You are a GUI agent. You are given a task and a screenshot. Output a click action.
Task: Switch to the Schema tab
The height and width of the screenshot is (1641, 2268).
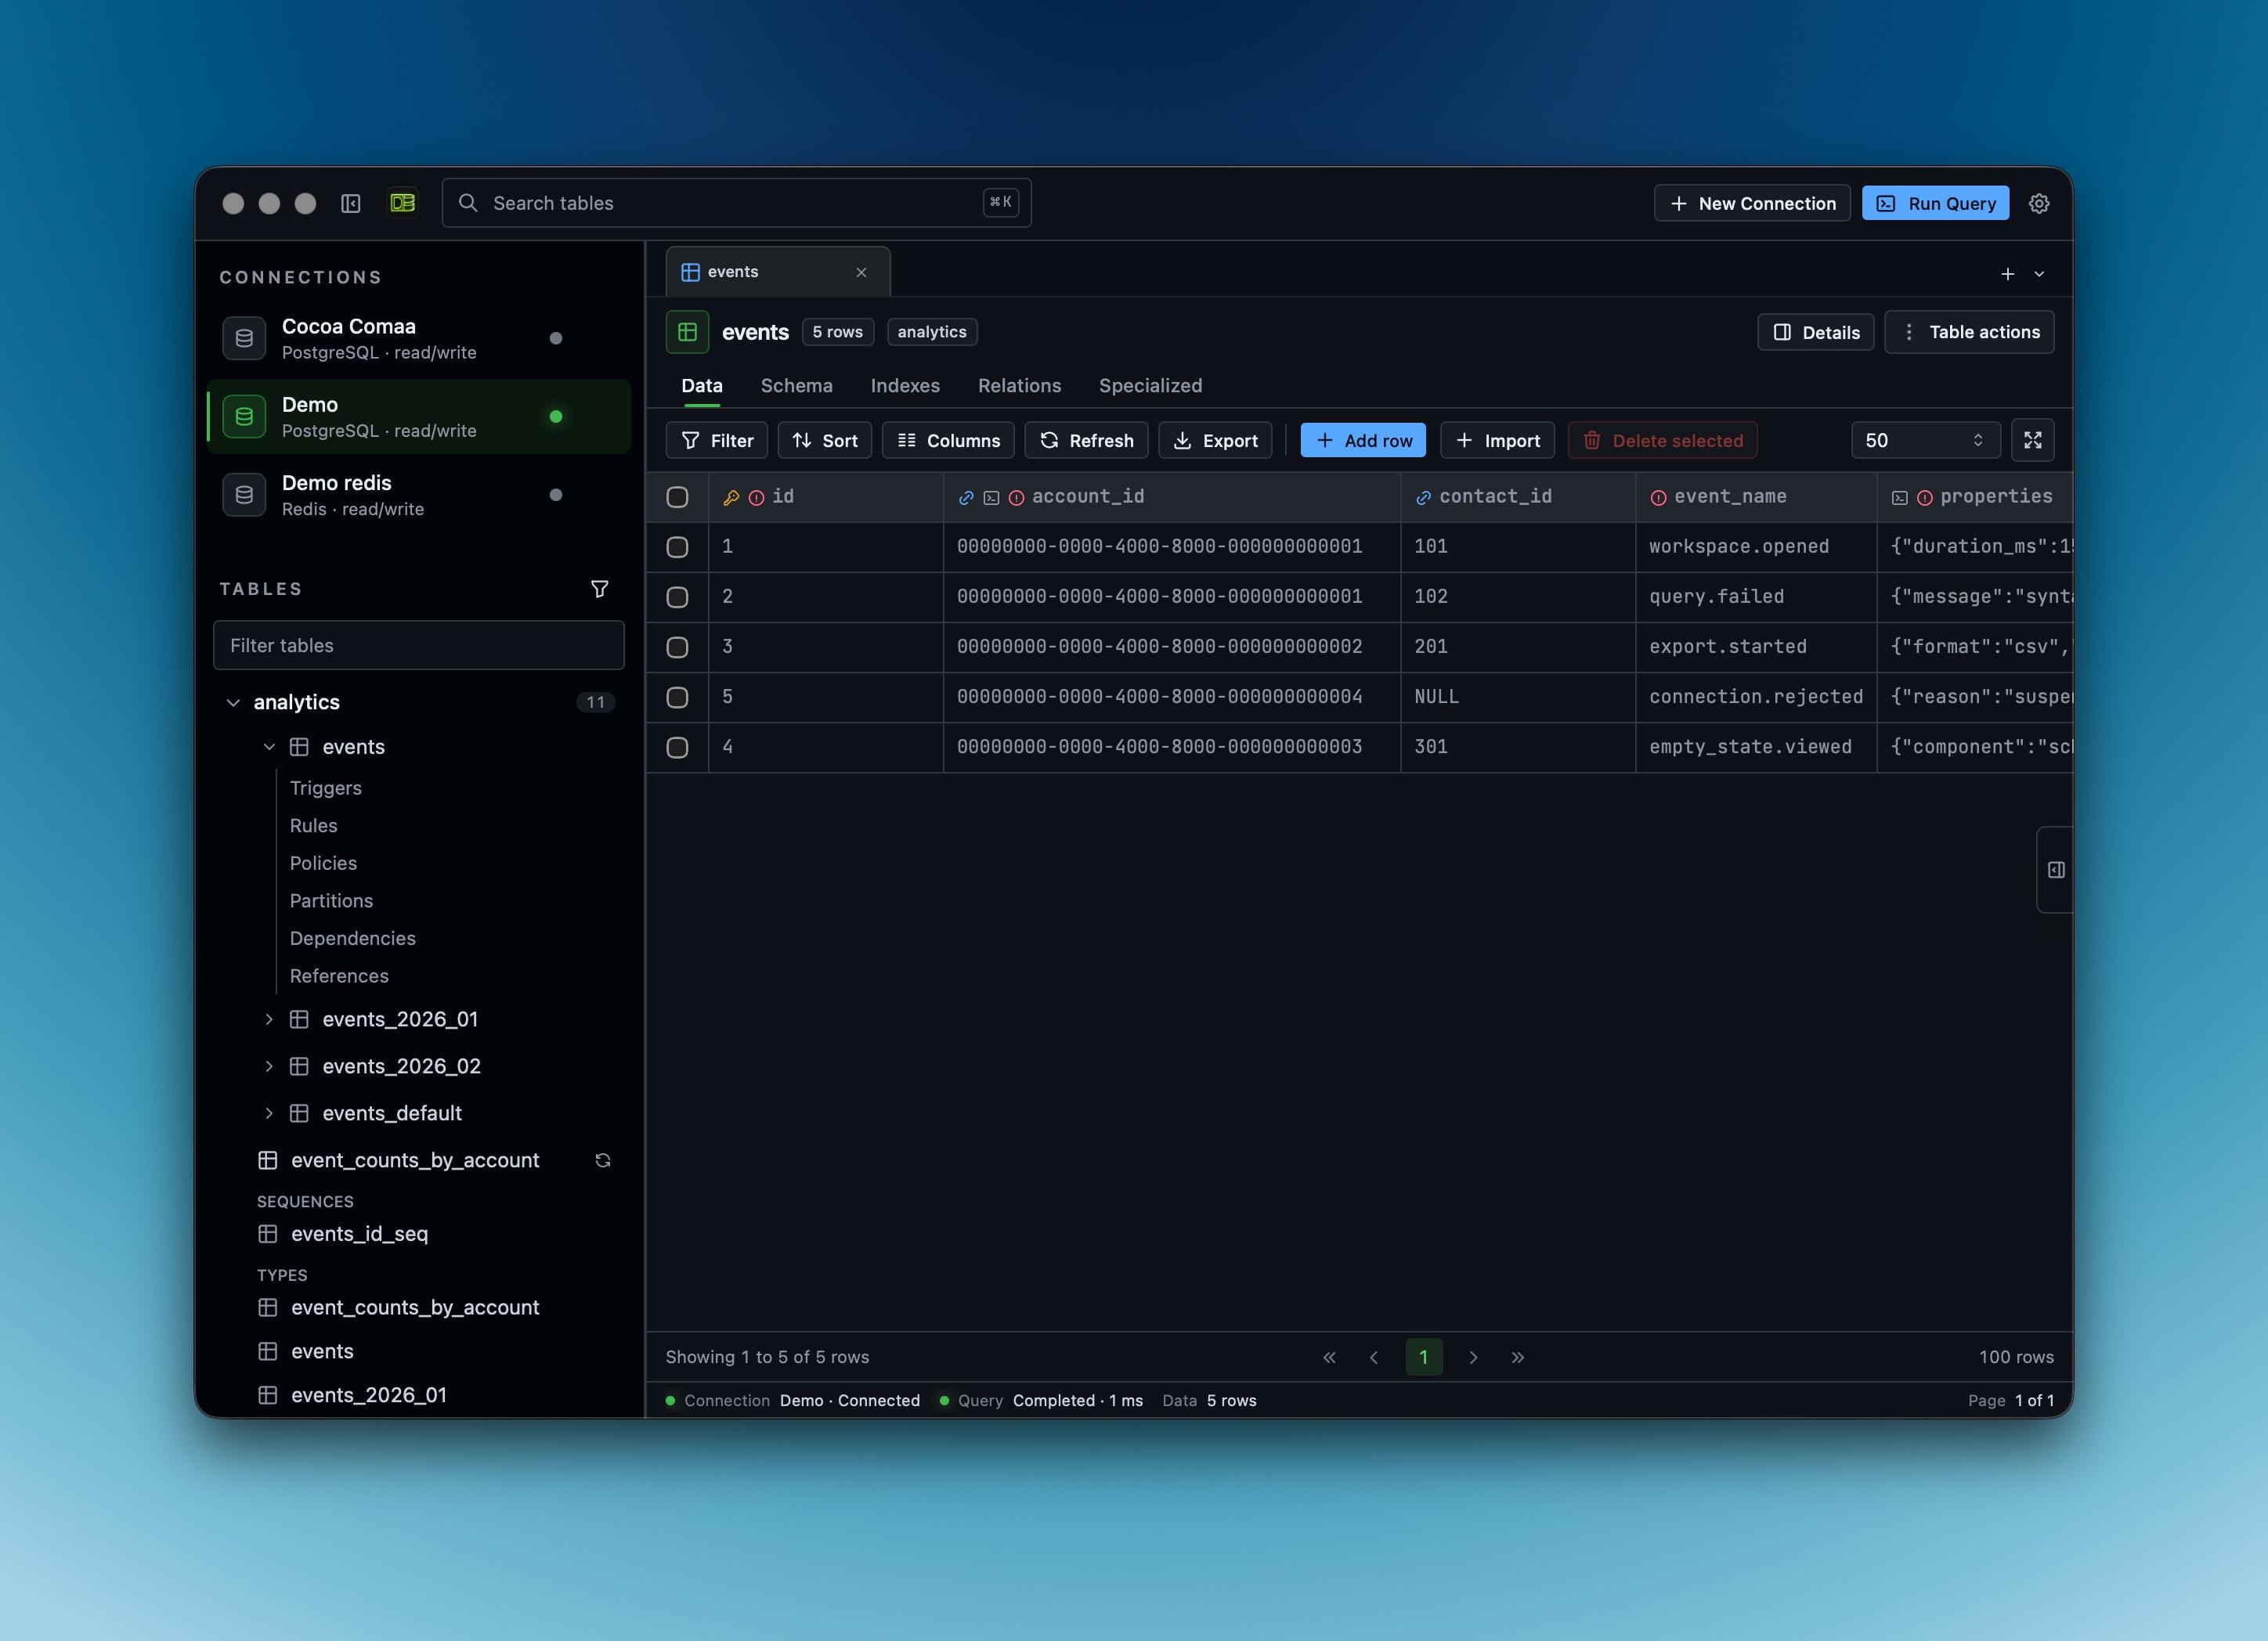click(796, 386)
